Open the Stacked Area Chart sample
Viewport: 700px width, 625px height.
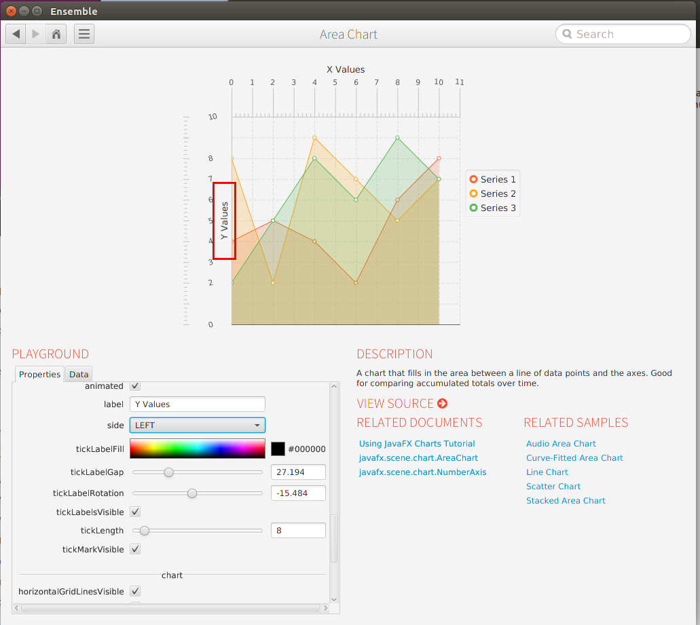566,501
